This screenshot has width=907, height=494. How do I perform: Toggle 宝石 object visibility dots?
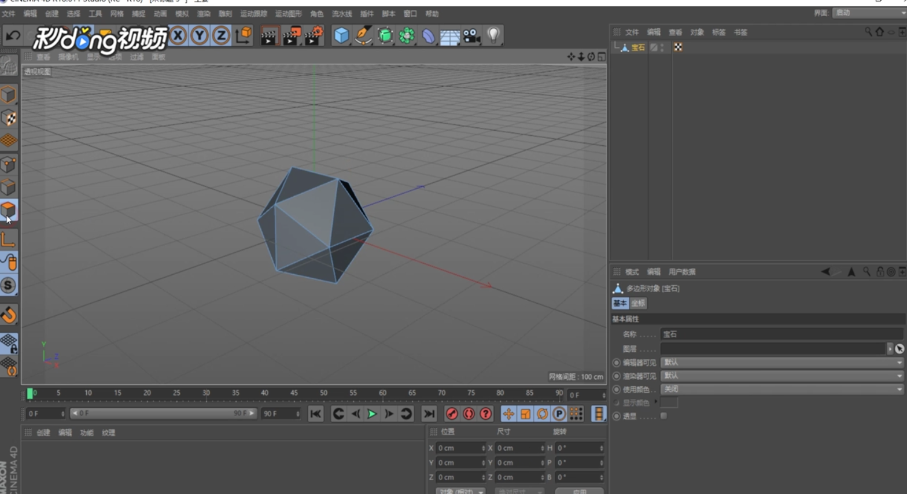point(662,47)
